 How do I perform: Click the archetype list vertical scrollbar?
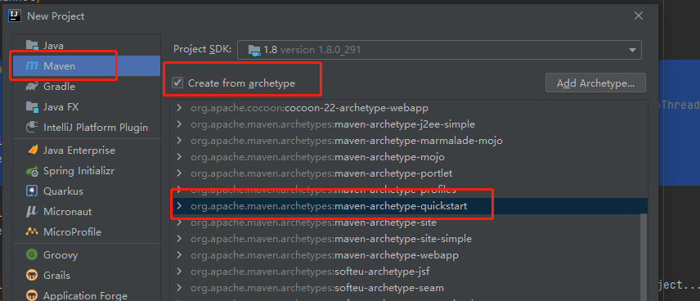point(644,257)
